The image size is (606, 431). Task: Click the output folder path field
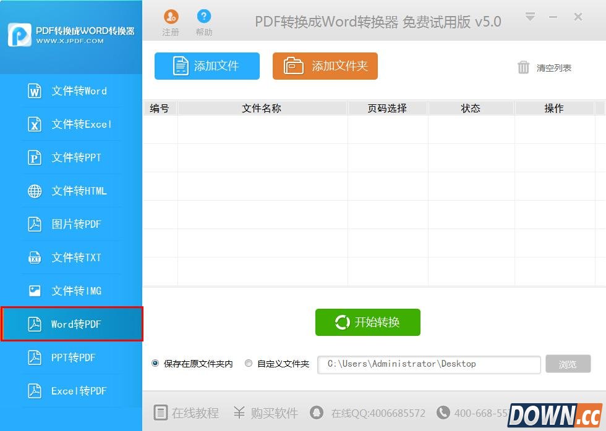429,364
